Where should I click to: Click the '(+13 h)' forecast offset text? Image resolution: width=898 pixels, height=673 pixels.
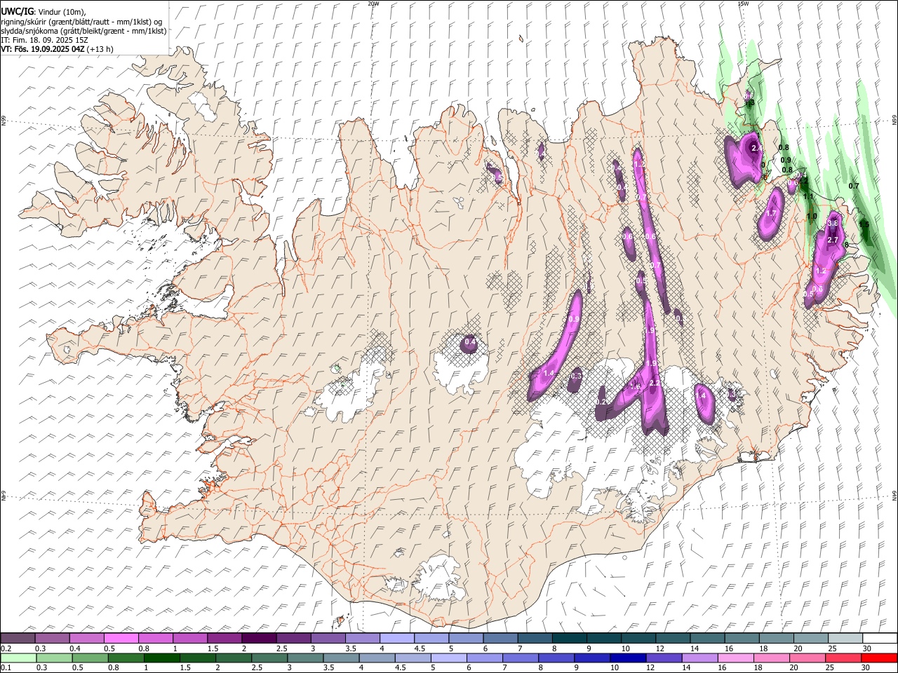[x=100, y=49]
